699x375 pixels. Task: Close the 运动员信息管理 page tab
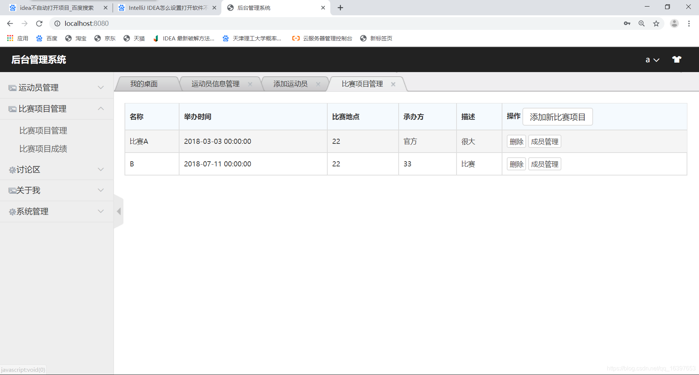[x=250, y=84]
